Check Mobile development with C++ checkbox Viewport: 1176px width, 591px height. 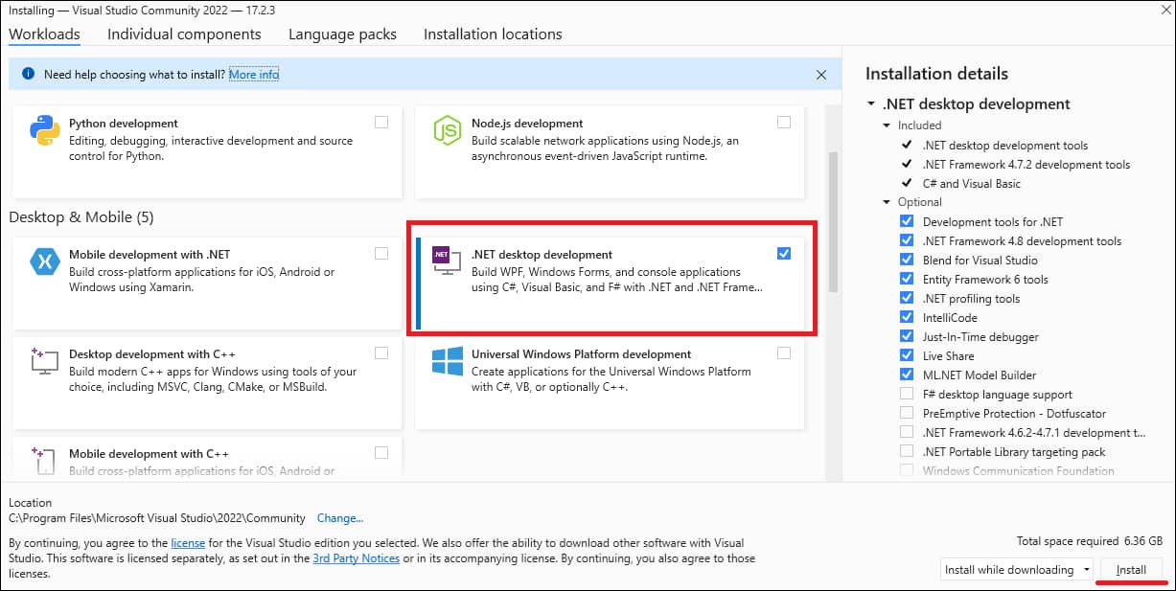tap(381, 452)
